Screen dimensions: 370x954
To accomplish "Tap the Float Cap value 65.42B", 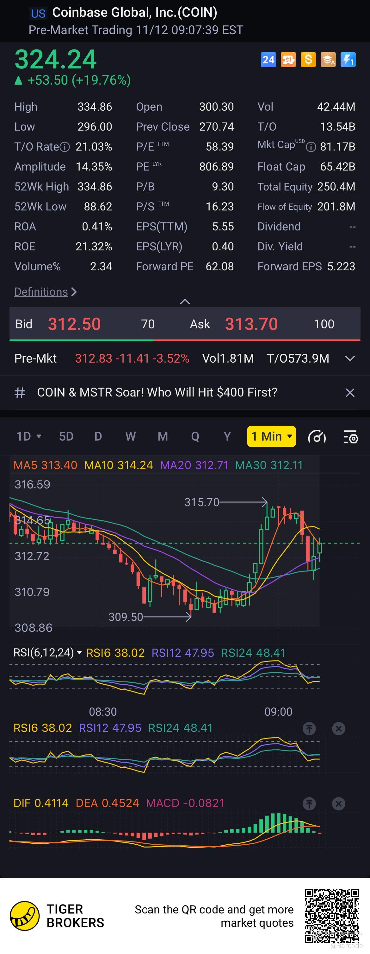I will point(338,167).
